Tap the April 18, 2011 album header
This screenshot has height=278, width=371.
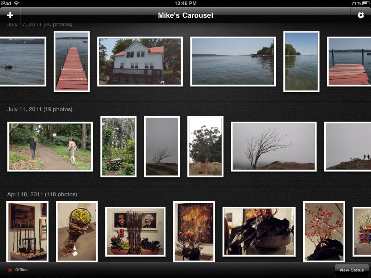42,194
